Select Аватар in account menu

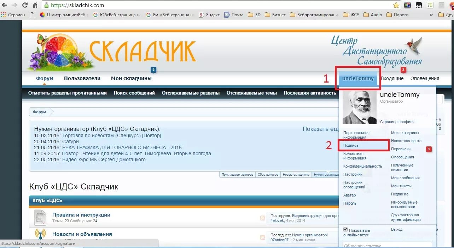click(349, 195)
